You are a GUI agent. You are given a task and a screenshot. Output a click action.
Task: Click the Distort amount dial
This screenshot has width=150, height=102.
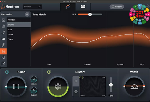pyautogui.click(x=58, y=86)
